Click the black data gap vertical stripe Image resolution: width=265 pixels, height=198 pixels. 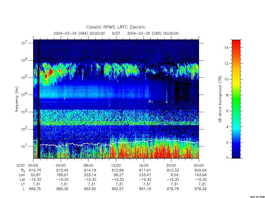[39, 99]
